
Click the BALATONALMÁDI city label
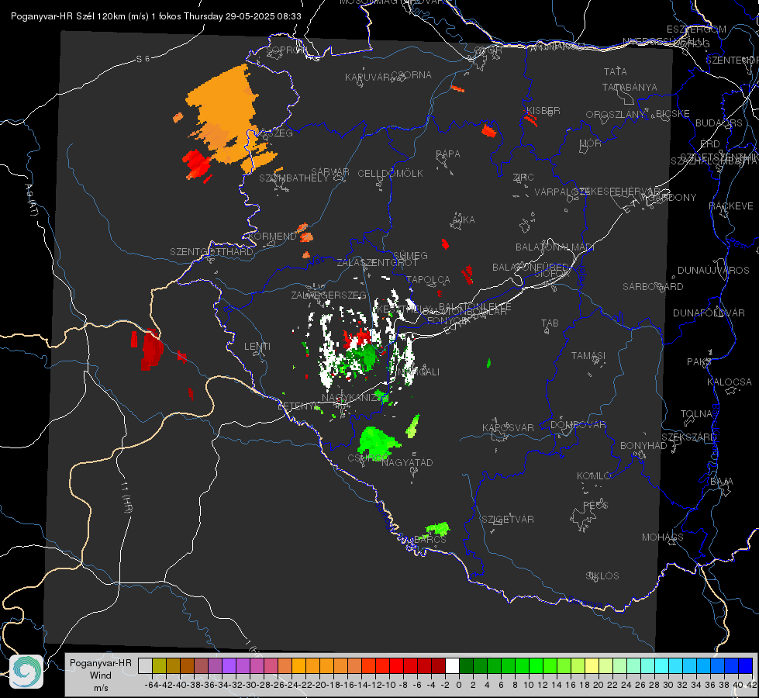[555, 247]
